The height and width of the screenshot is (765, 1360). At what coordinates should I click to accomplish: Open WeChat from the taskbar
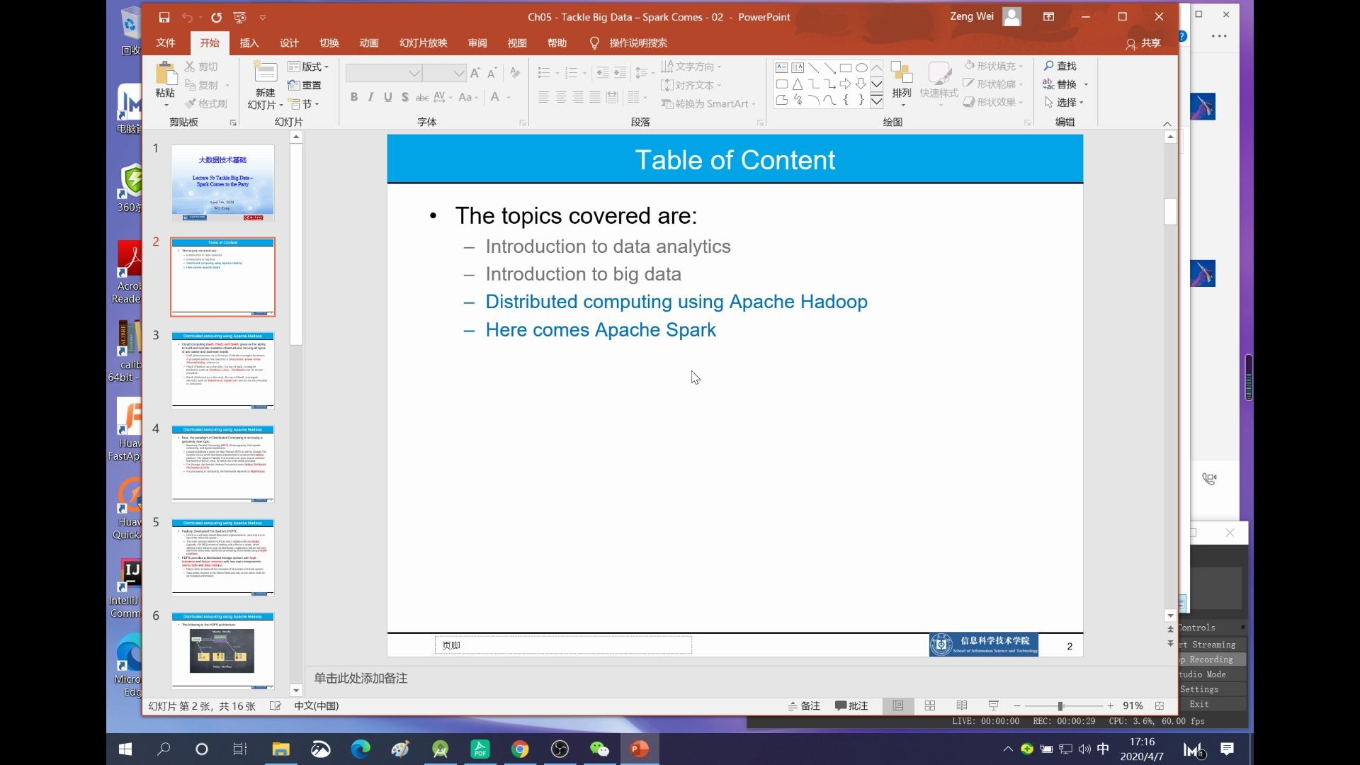[x=599, y=749]
